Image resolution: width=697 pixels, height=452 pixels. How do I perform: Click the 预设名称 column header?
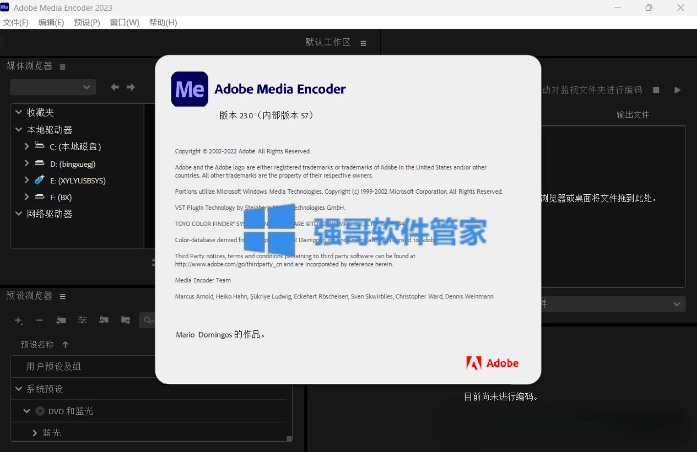tap(37, 344)
